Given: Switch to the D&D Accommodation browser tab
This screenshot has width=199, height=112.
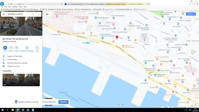Looking at the screenshot, I should 116,4.
